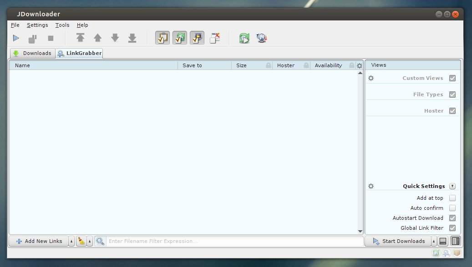Click the green reconnect refresh icon
The width and height of the screenshot is (472, 267).
pos(244,38)
